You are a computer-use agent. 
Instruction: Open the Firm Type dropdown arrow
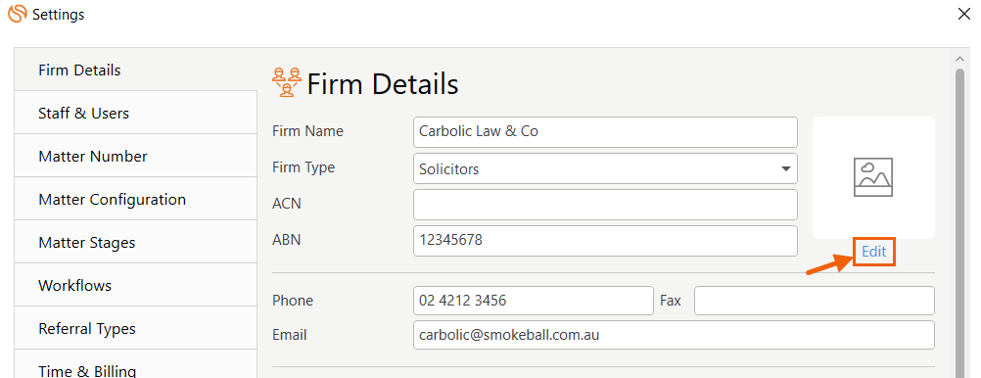(785, 169)
